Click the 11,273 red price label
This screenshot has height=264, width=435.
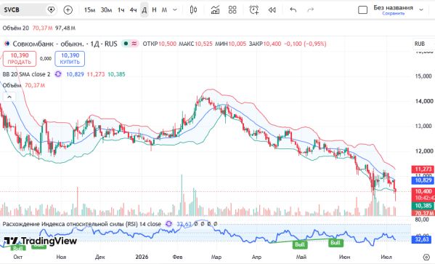(423, 169)
